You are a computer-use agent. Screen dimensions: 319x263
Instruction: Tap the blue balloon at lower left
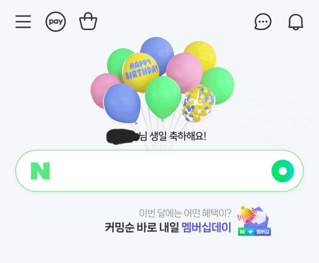[x=122, y=104]
